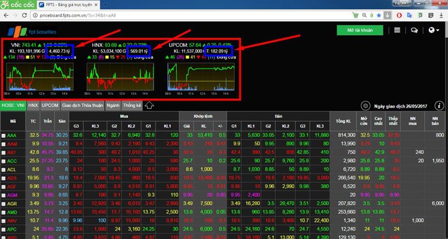The image size is (448, 239).
Task: Open the red Opera extension icon
Action: pyautogui.click(x=399, y=15)
